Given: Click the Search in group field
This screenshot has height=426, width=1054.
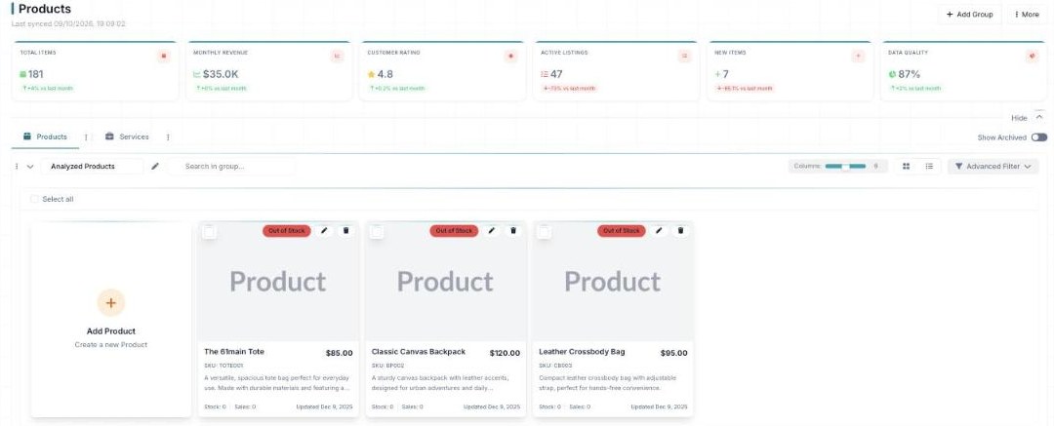Looking at the screenshot, I should pyautogui.click(x=230, y=166).
